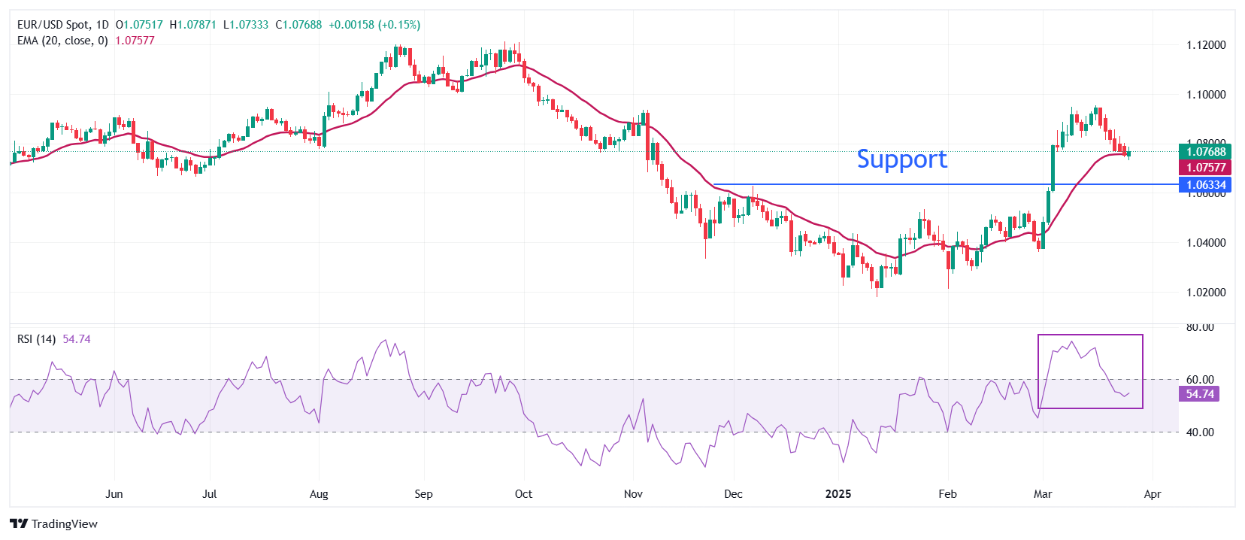The width and height of the screenshot is (1245, 540).
Task: Click the 1.12000 price axis label
Action: [1206, 45]
